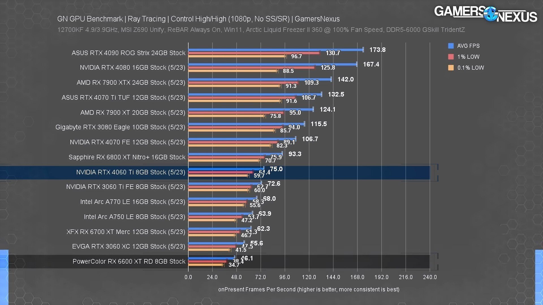Select Sapphire RX 6800 XT Nitro+ label

tap(127, 157)
